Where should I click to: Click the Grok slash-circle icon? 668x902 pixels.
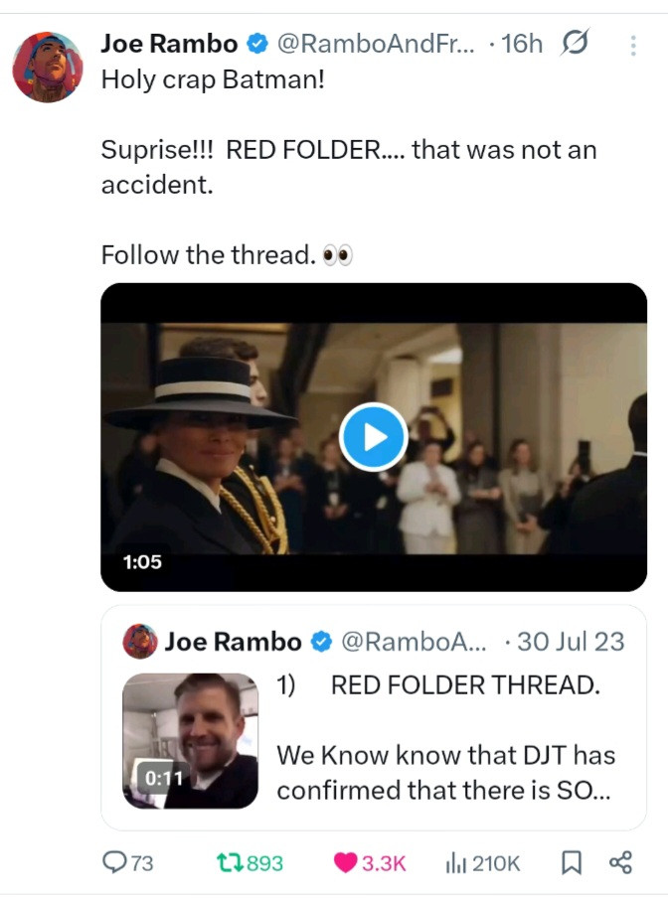click(575, 44)
